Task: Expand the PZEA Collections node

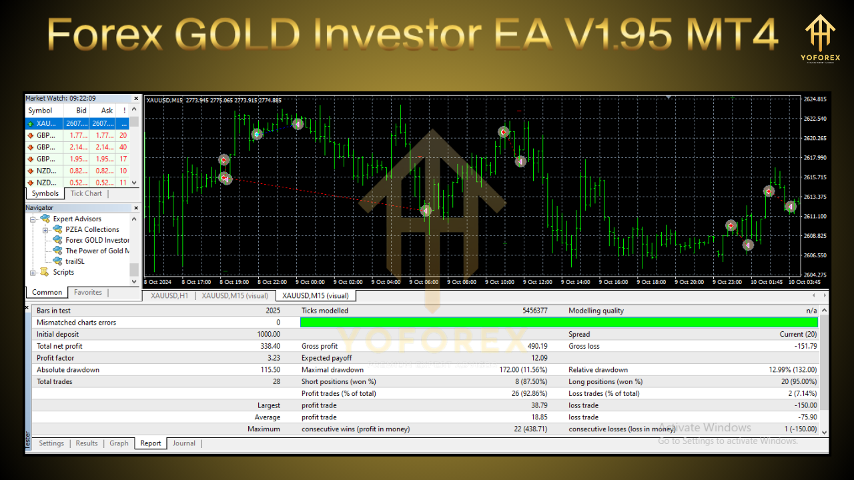Action: click(x=45, y=229)
